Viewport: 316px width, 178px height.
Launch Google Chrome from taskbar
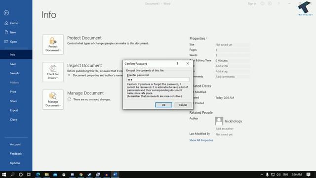(81, 175)
